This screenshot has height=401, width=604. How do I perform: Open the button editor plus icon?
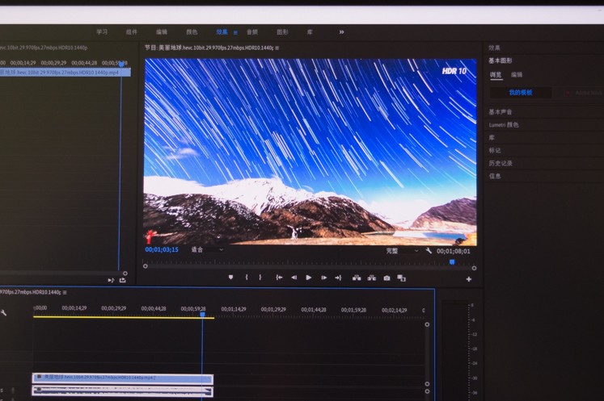coord(468,279)
